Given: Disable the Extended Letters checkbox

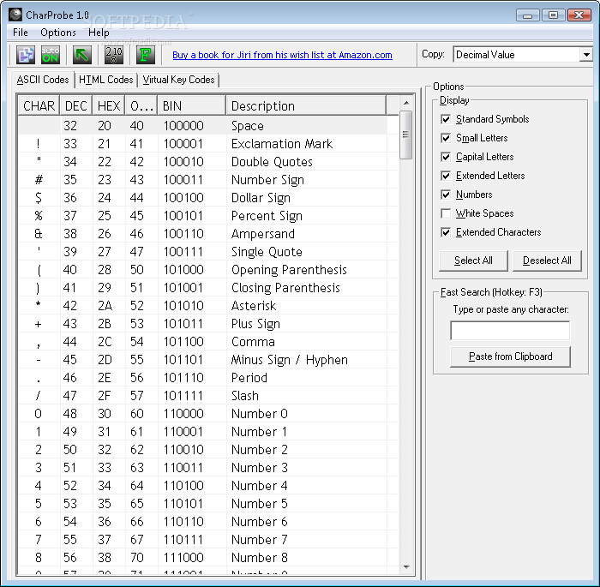Looking at the screenshot, I should (446, 176).
